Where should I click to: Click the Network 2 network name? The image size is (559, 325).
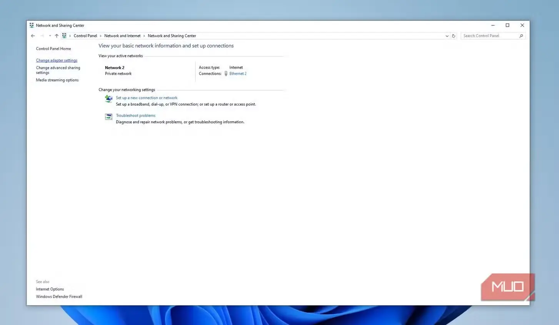(115, 68)
